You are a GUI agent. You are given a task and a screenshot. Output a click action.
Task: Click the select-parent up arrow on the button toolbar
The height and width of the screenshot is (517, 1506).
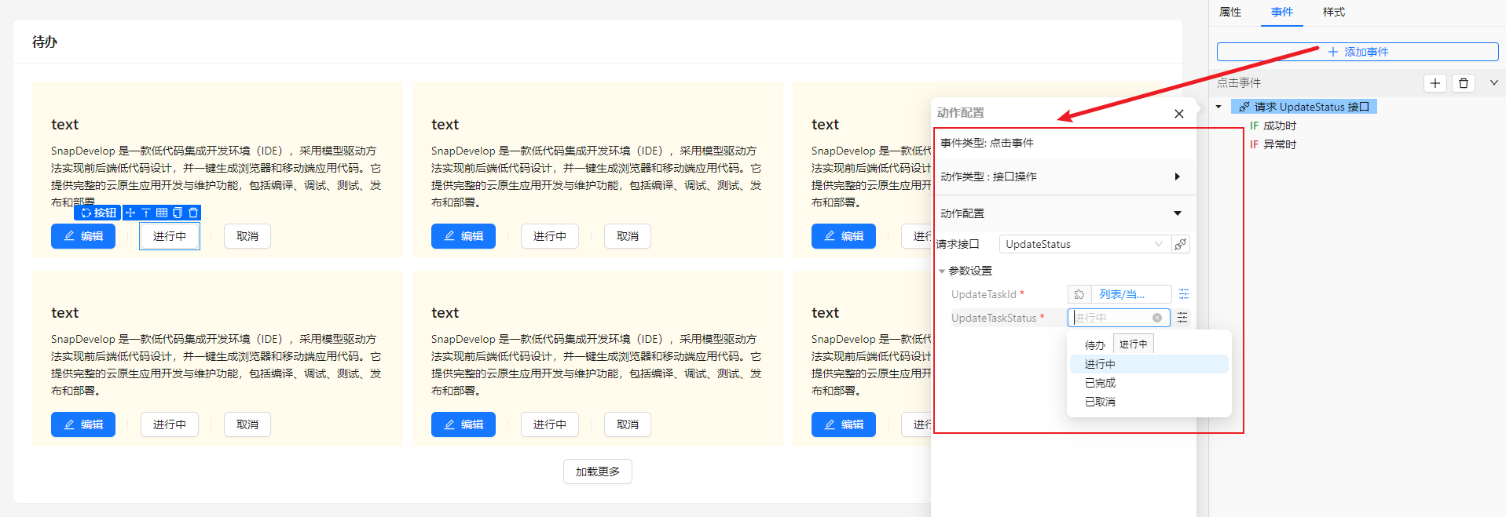coord(146,213)
